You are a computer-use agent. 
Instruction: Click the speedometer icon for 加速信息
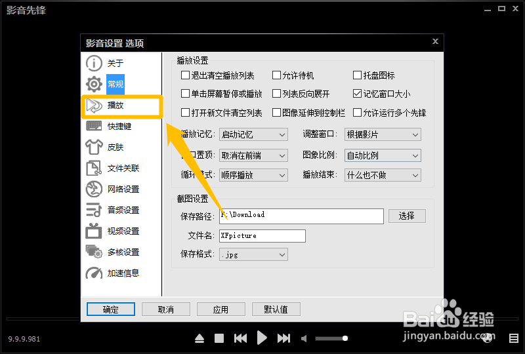(x=94, y=273)
